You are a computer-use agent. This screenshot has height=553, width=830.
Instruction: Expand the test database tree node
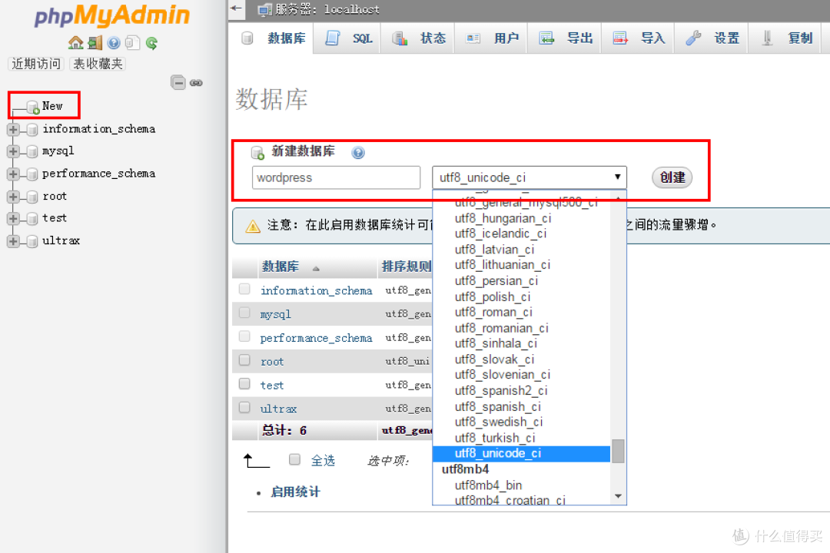(13, 219)
